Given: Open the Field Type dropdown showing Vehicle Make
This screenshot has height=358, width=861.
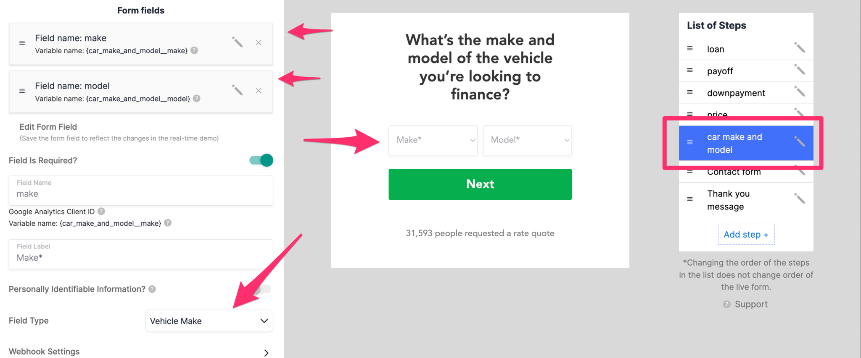Looking at the screenshot, I should tap(209, 321).
